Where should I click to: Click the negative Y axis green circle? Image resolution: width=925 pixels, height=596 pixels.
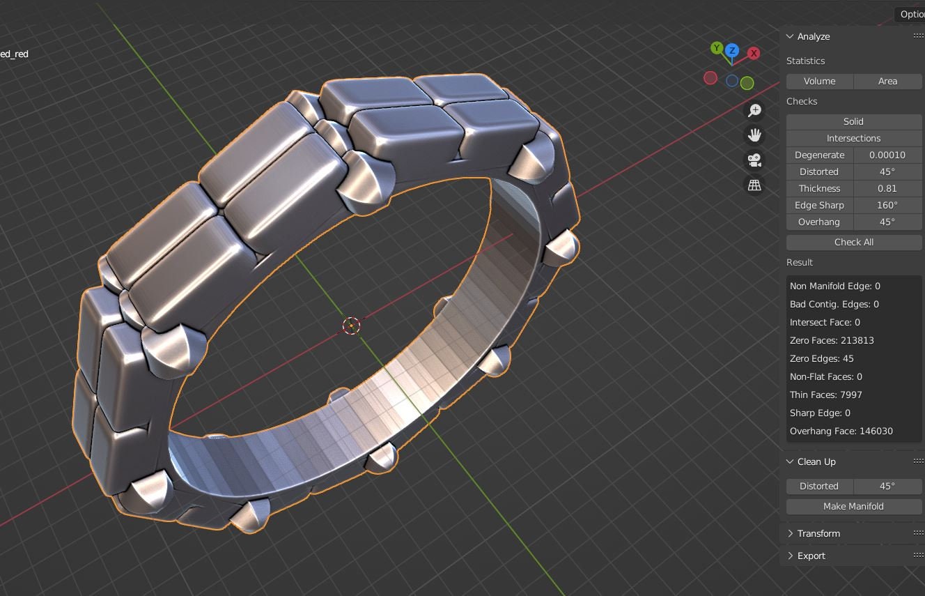tap(747, 84)
